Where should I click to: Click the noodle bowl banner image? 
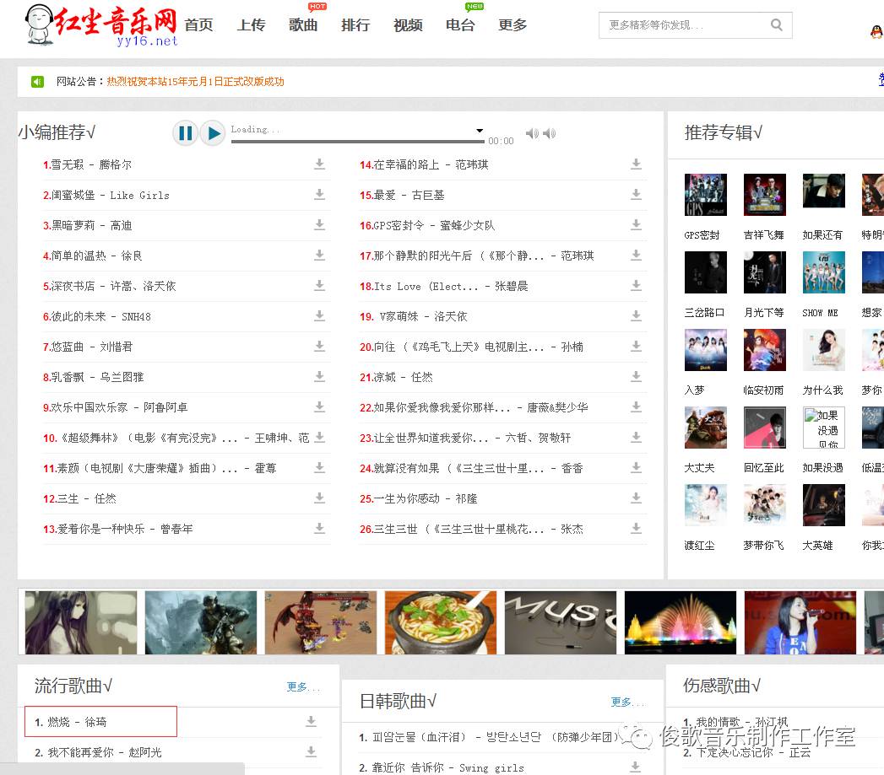(441, 622)
